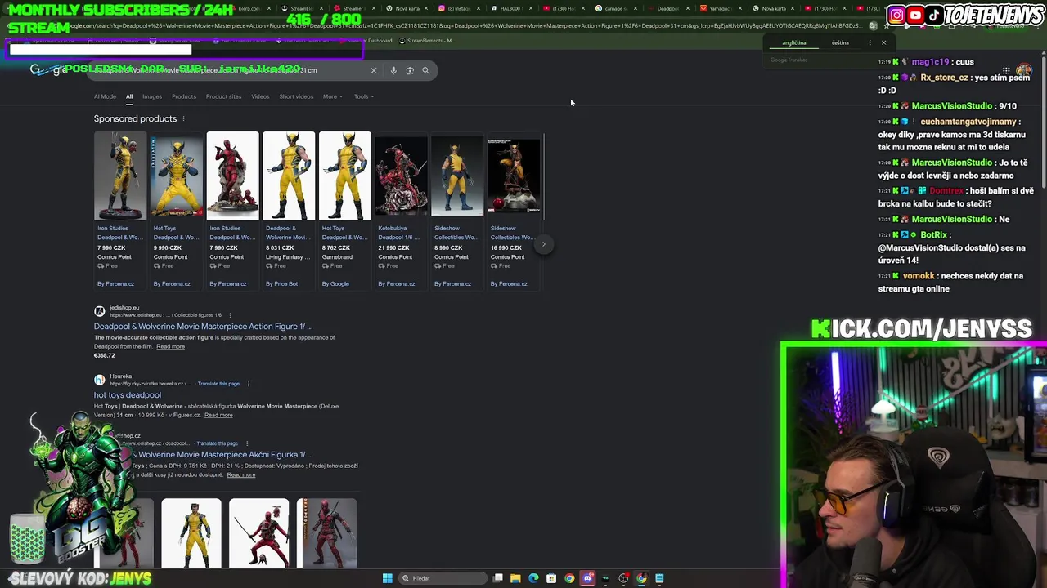The height and width of the screenshot is (588, 1047).
Task: Open Instagram icon in stream overlay
Action: pos(896,15)
